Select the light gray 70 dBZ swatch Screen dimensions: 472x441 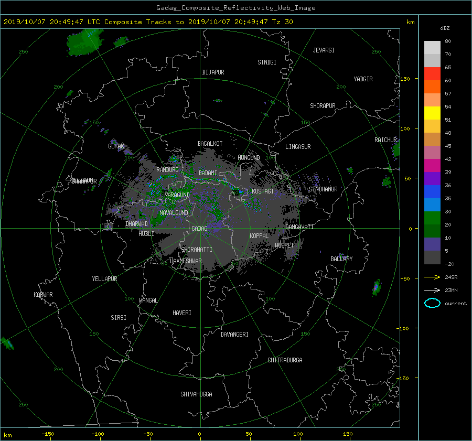point(432,48)
